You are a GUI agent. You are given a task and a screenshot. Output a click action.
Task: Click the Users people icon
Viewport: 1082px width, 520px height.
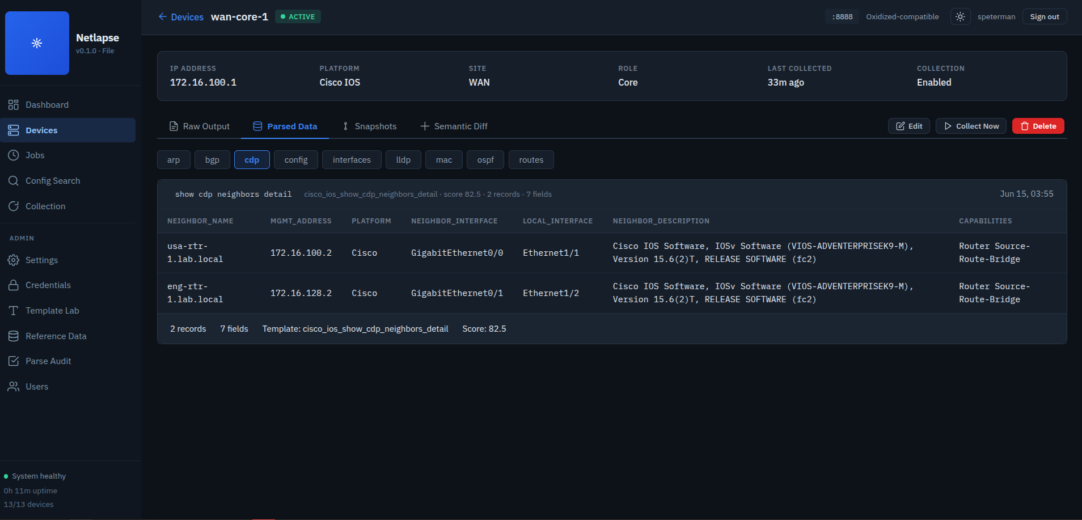point(14,387)
